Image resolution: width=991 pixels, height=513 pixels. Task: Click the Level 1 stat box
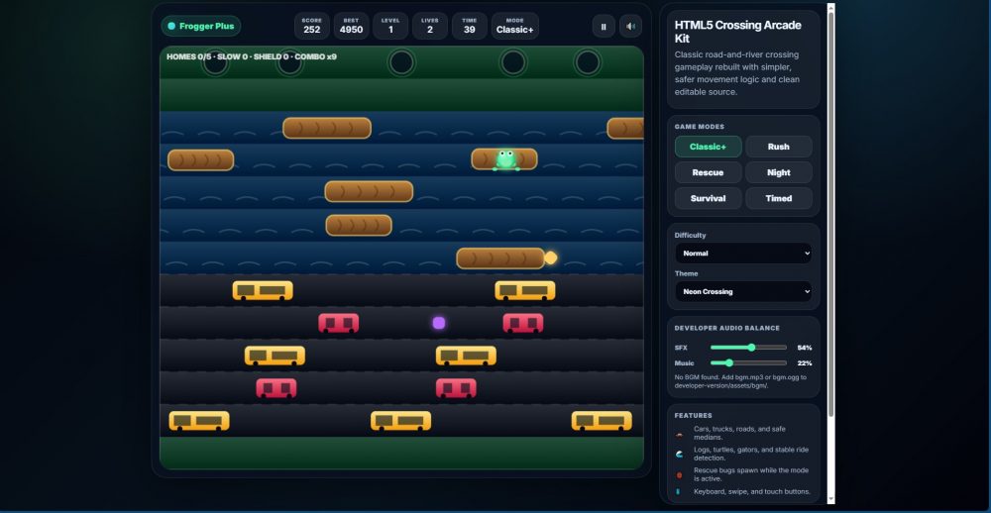(390, 26)
